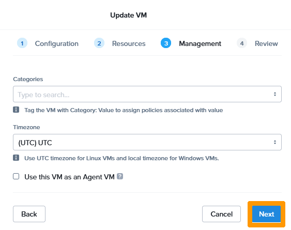Focus the Categories Type to search field
The width and height of the screenshot is (291, 230).
[x=147, y=94]
